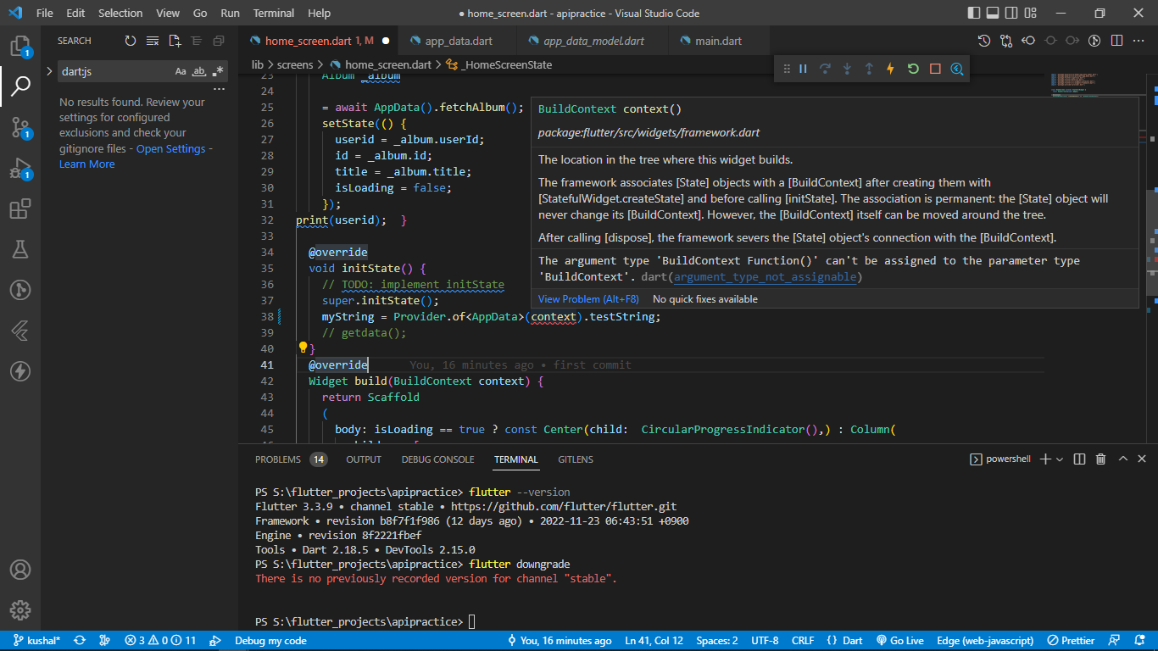This screenshot has width=1158, height=651.
Task: Toggle Match Whole Word in search
Action: (199, 71)
